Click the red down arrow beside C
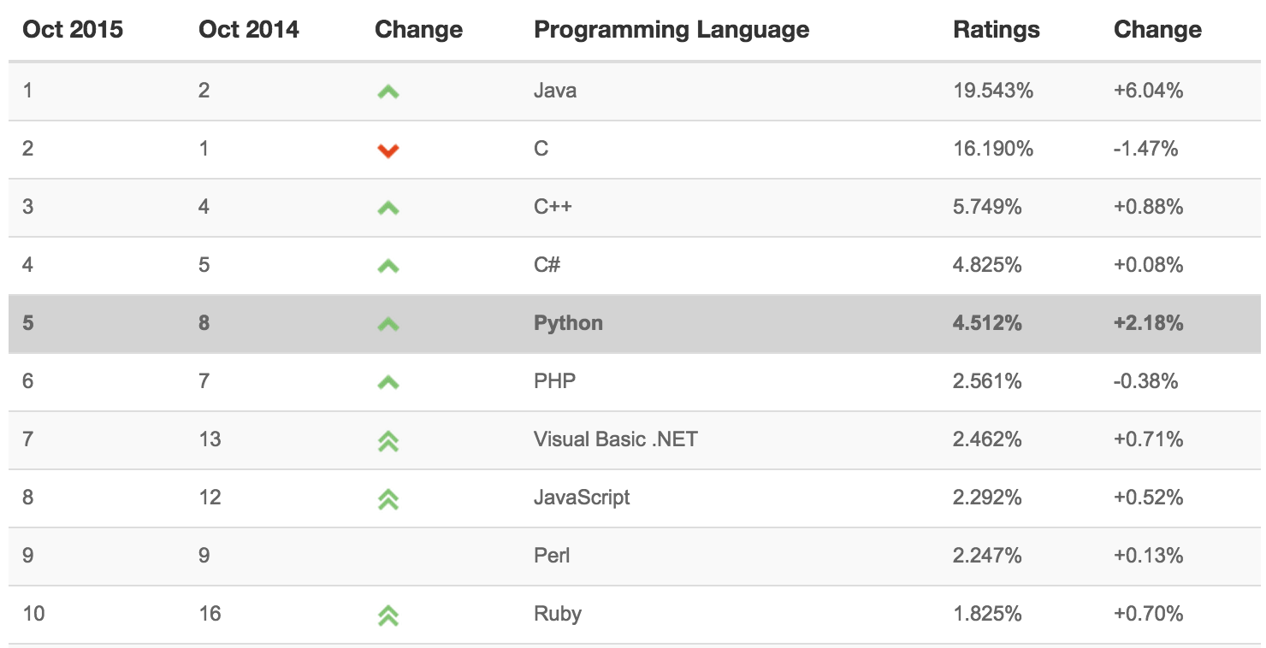Image resolution: width=1266 pixels, height=648 pixels. (387, 150)
